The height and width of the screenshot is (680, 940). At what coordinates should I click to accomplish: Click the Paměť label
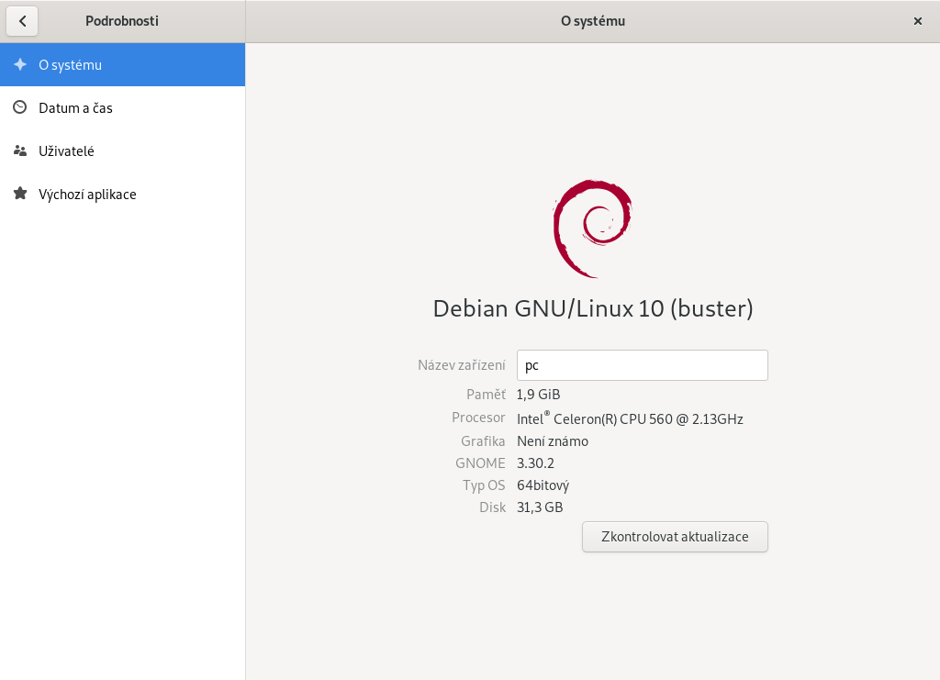(487, 395)
